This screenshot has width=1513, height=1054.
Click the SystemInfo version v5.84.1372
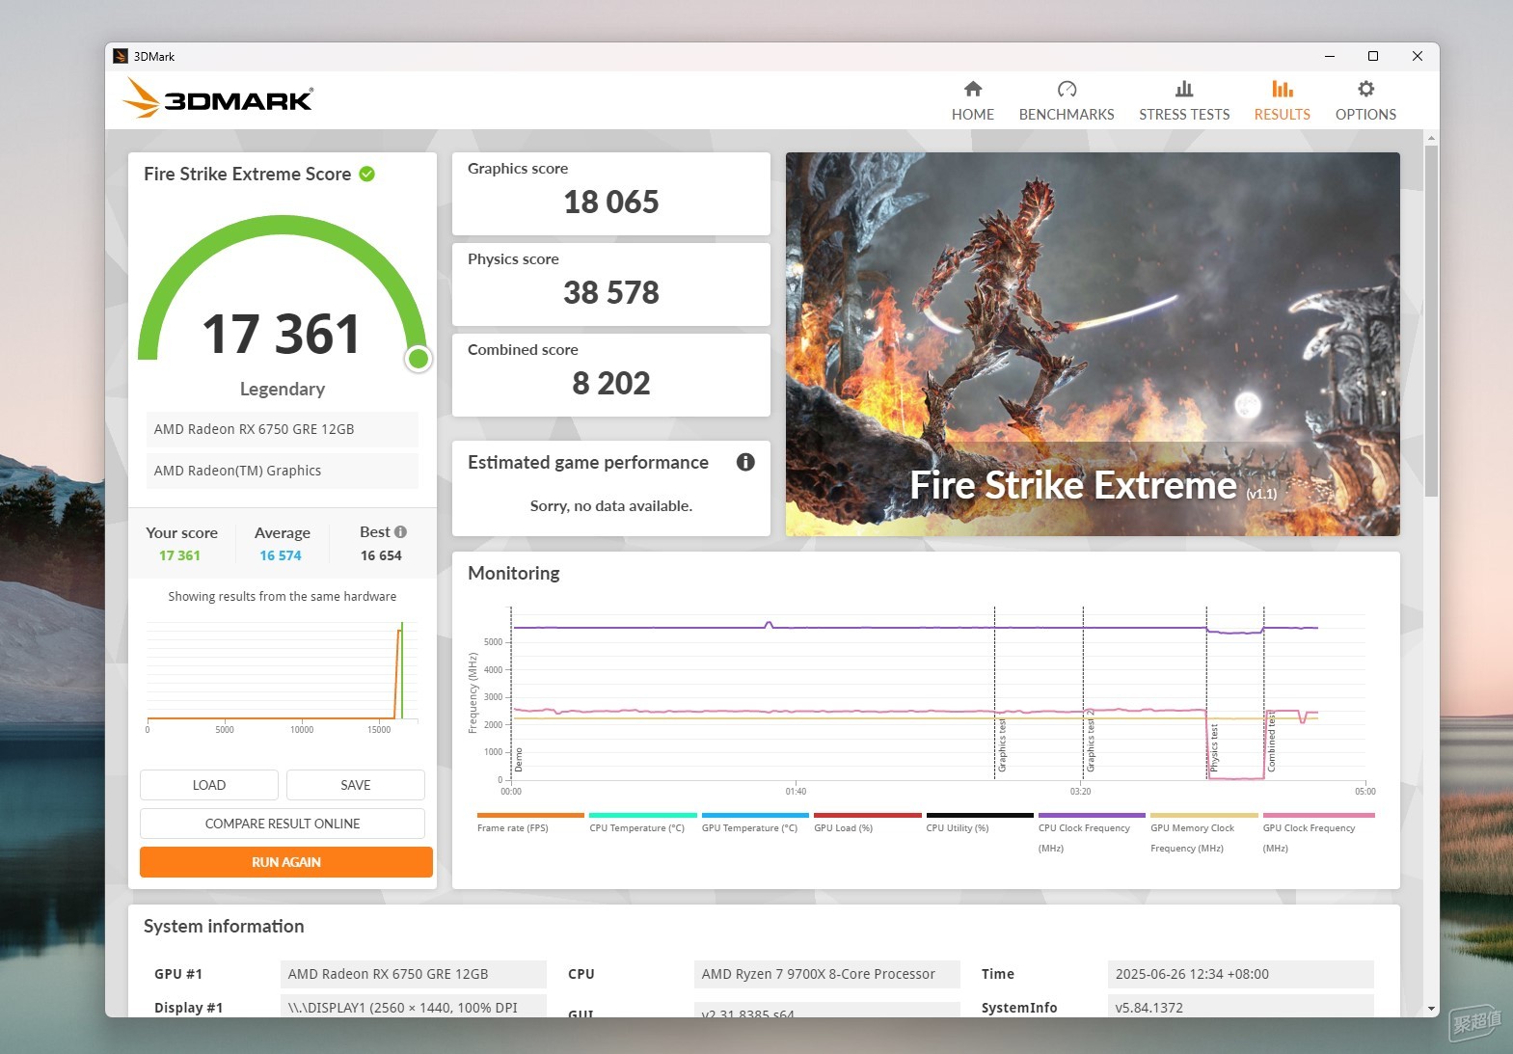click(x=1241, y=1007)
